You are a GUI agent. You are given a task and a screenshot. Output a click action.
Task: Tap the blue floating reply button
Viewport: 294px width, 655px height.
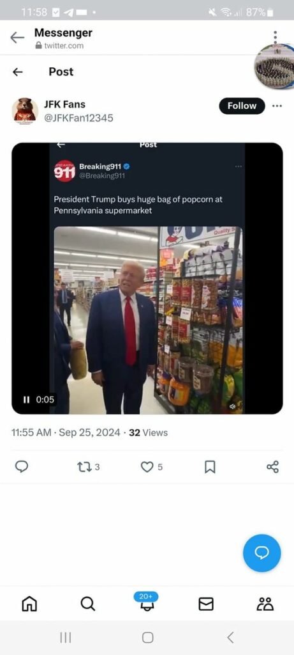(x=262, y=553)
